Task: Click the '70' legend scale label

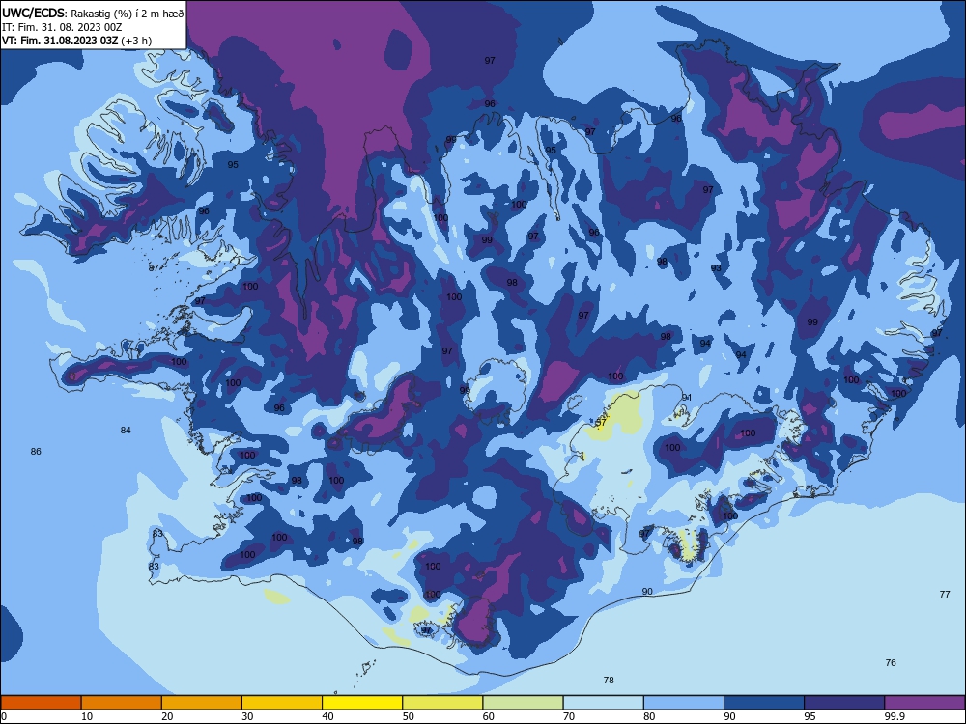Action: click(x=569, y=716)
